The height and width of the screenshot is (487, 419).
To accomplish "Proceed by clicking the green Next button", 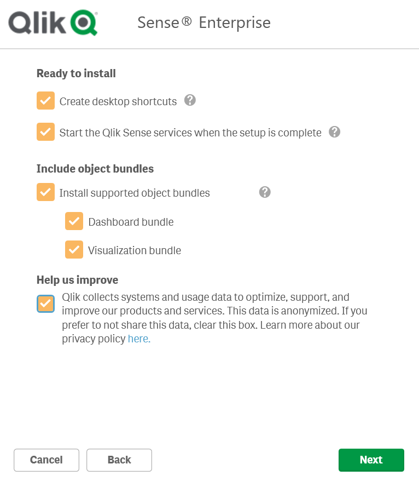I will [371, 460].
